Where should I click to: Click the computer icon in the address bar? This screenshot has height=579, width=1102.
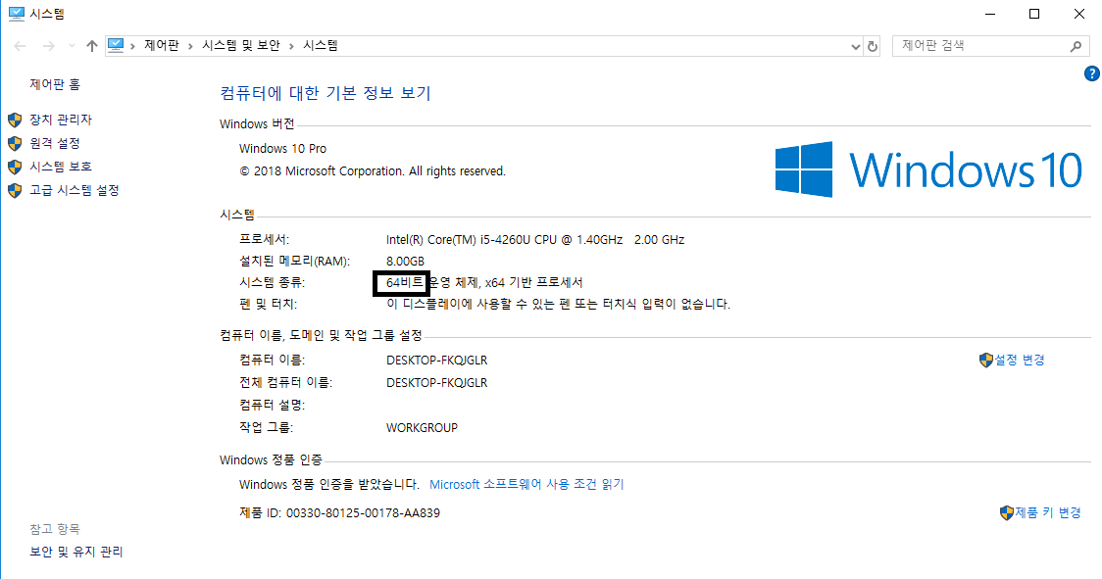coord(116,46)
